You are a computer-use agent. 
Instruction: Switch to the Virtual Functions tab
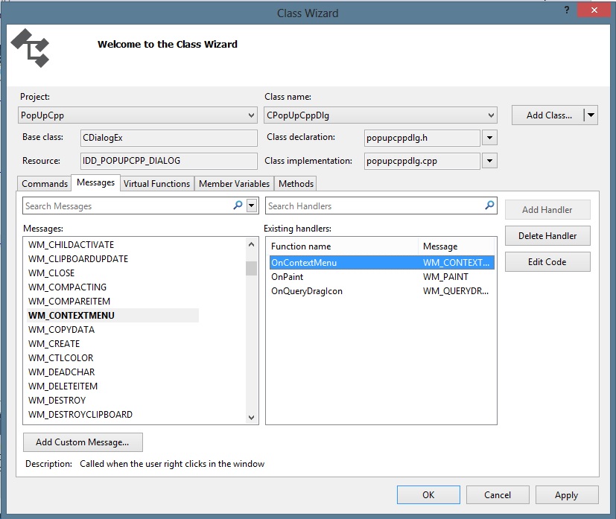[x=156, y=184]
